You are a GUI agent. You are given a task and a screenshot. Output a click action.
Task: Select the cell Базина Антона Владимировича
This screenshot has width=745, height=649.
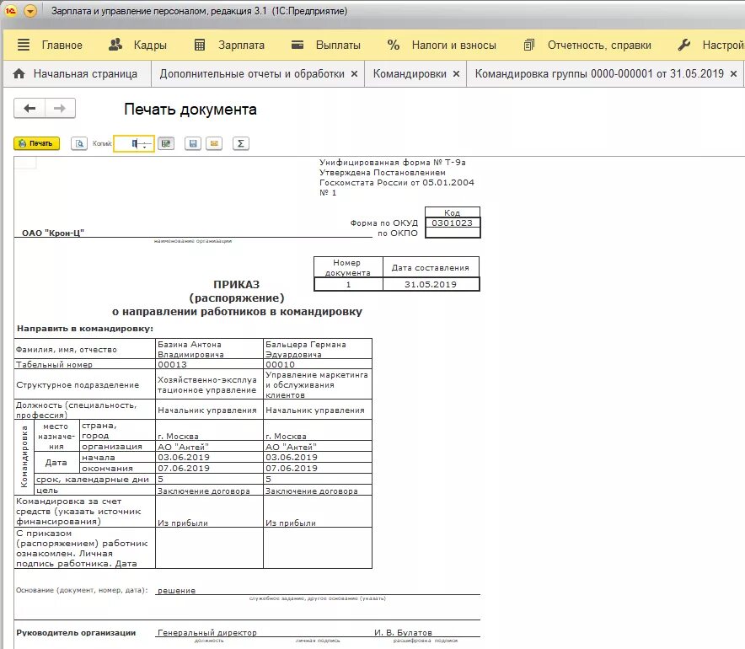pos(209,349)
